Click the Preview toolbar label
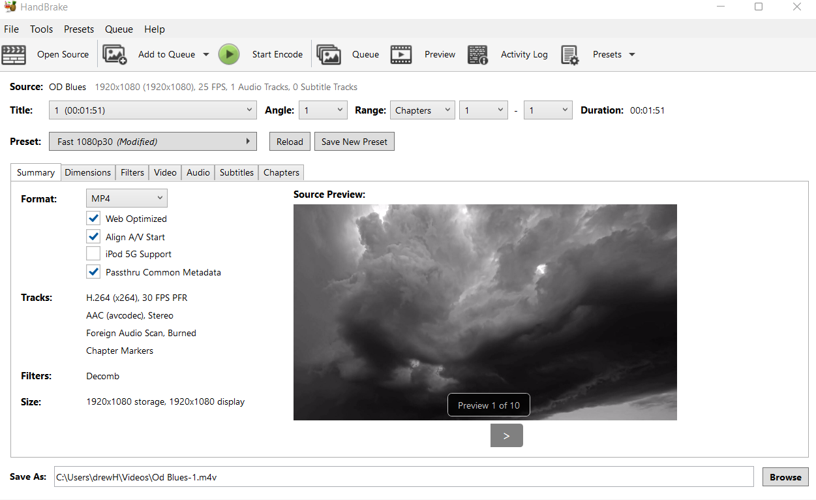 tap(440, 55)
